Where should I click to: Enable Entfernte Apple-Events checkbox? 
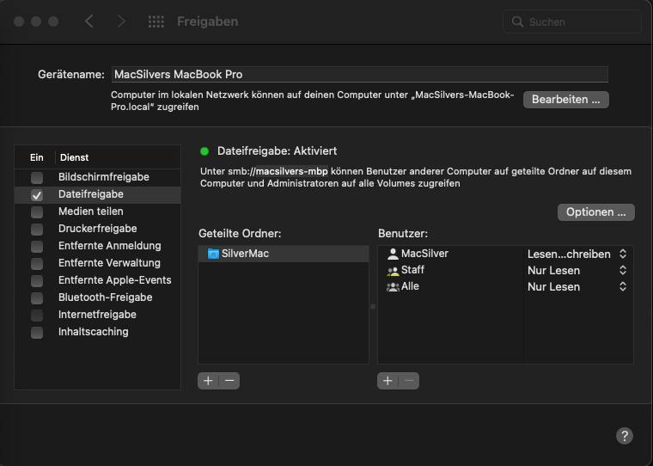coord(37,281)
